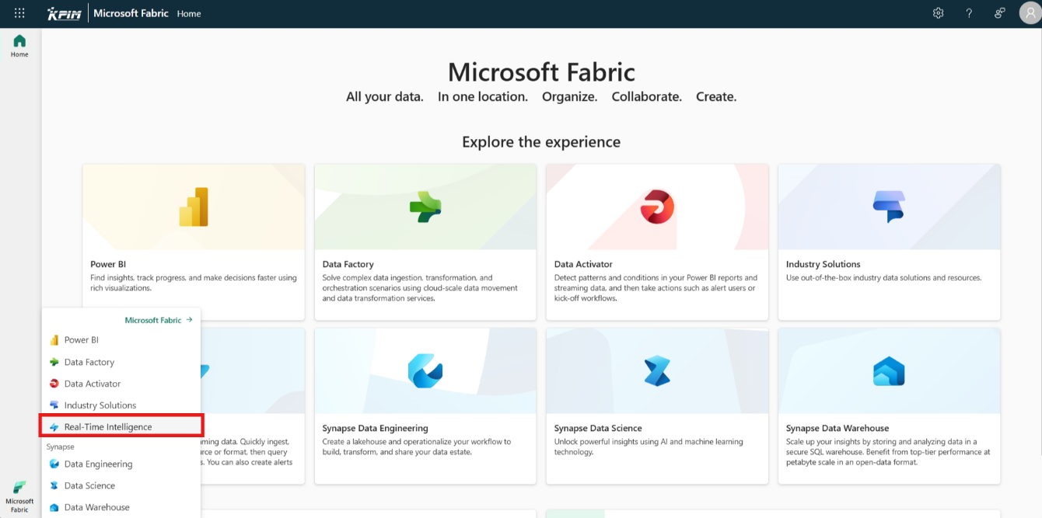Open the app launcher waffle icon
Image resolution: width=1042 pixels, height=518 pixels.
click(19, 13)
